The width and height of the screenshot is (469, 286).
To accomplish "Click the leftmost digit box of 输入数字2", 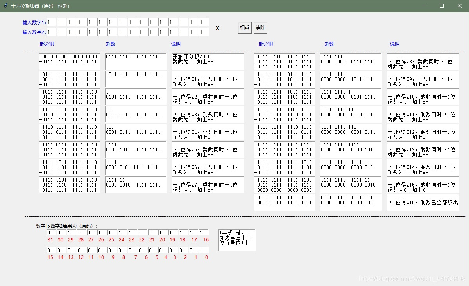I will (x=51, y=32).
